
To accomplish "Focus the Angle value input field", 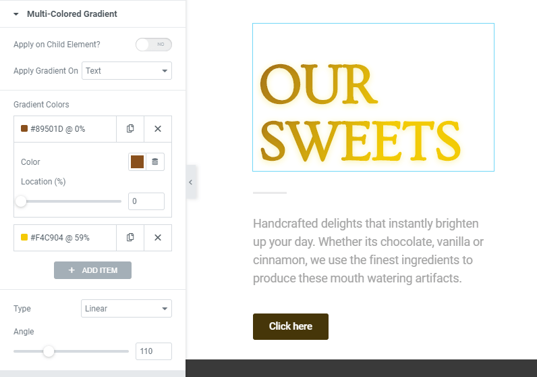I will click(153, 351).
